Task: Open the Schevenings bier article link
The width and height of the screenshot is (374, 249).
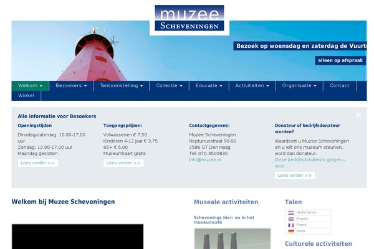Action: [x=224, y=220]
